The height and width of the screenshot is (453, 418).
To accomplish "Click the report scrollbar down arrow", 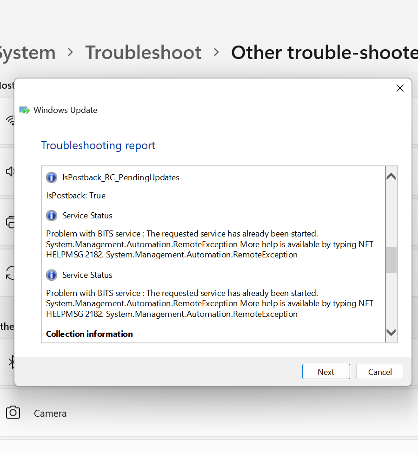I will pos(391,333).
